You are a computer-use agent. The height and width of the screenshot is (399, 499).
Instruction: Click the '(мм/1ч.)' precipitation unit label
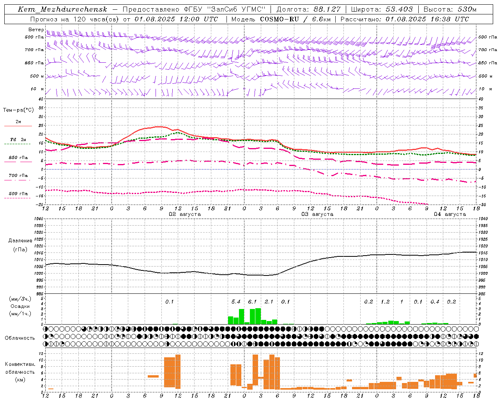pyautogui.click(x=20, y=314)
